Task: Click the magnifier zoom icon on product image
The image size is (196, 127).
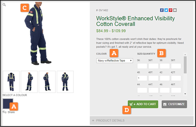Action: [x=4, y=5]
